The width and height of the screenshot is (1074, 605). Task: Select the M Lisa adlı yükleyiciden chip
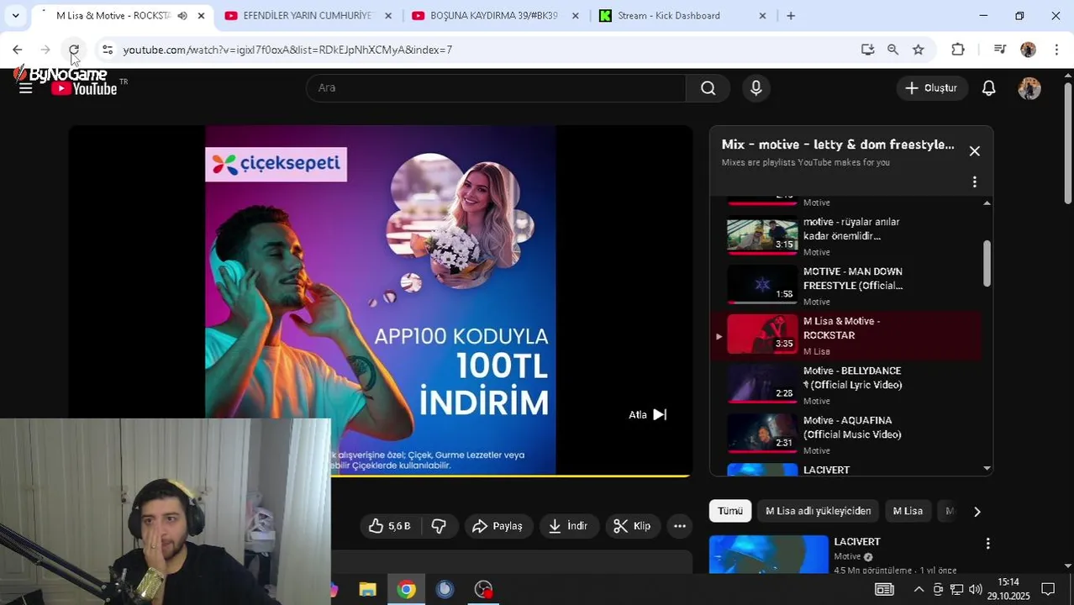tap(818, 511)
